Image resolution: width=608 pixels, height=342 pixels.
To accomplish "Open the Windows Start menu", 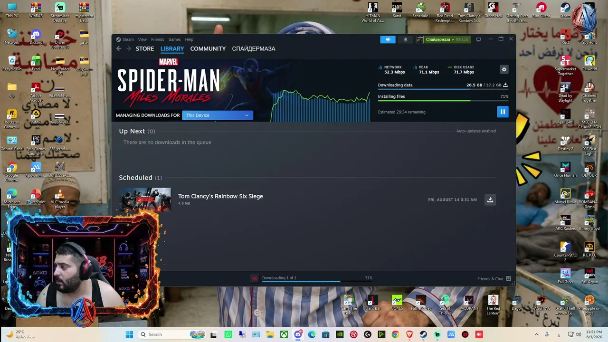I will coord(129,334).
